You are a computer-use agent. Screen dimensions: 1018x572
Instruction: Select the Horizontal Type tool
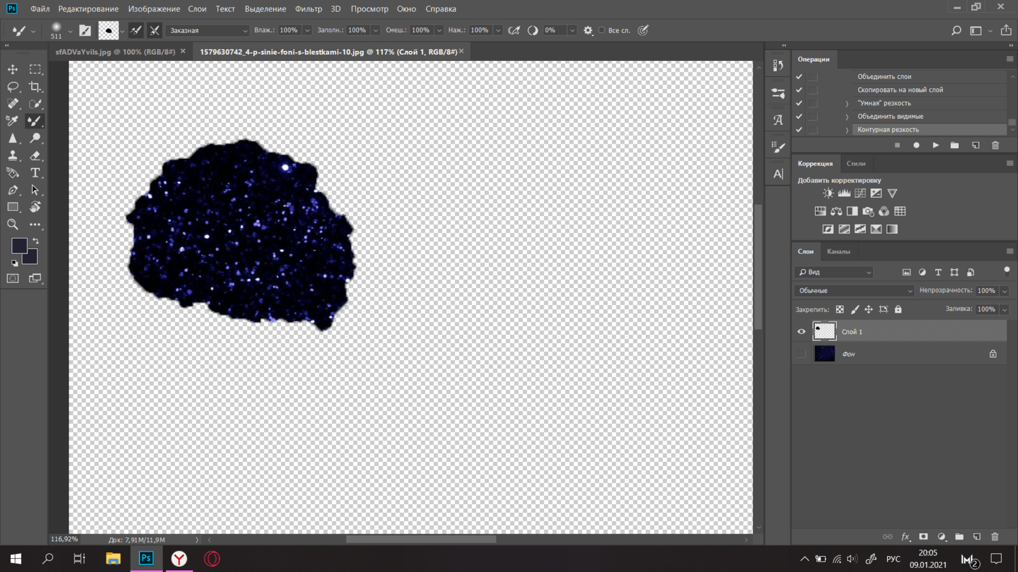click(x=35, y=173)
